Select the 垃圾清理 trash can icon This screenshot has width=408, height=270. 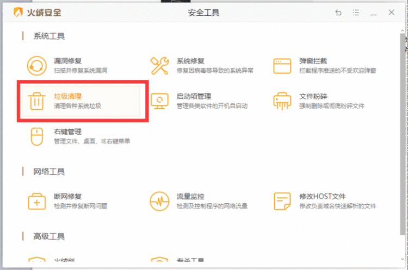pos(37,101)
